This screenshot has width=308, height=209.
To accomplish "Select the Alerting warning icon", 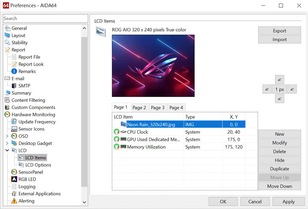I will (14, 201).
